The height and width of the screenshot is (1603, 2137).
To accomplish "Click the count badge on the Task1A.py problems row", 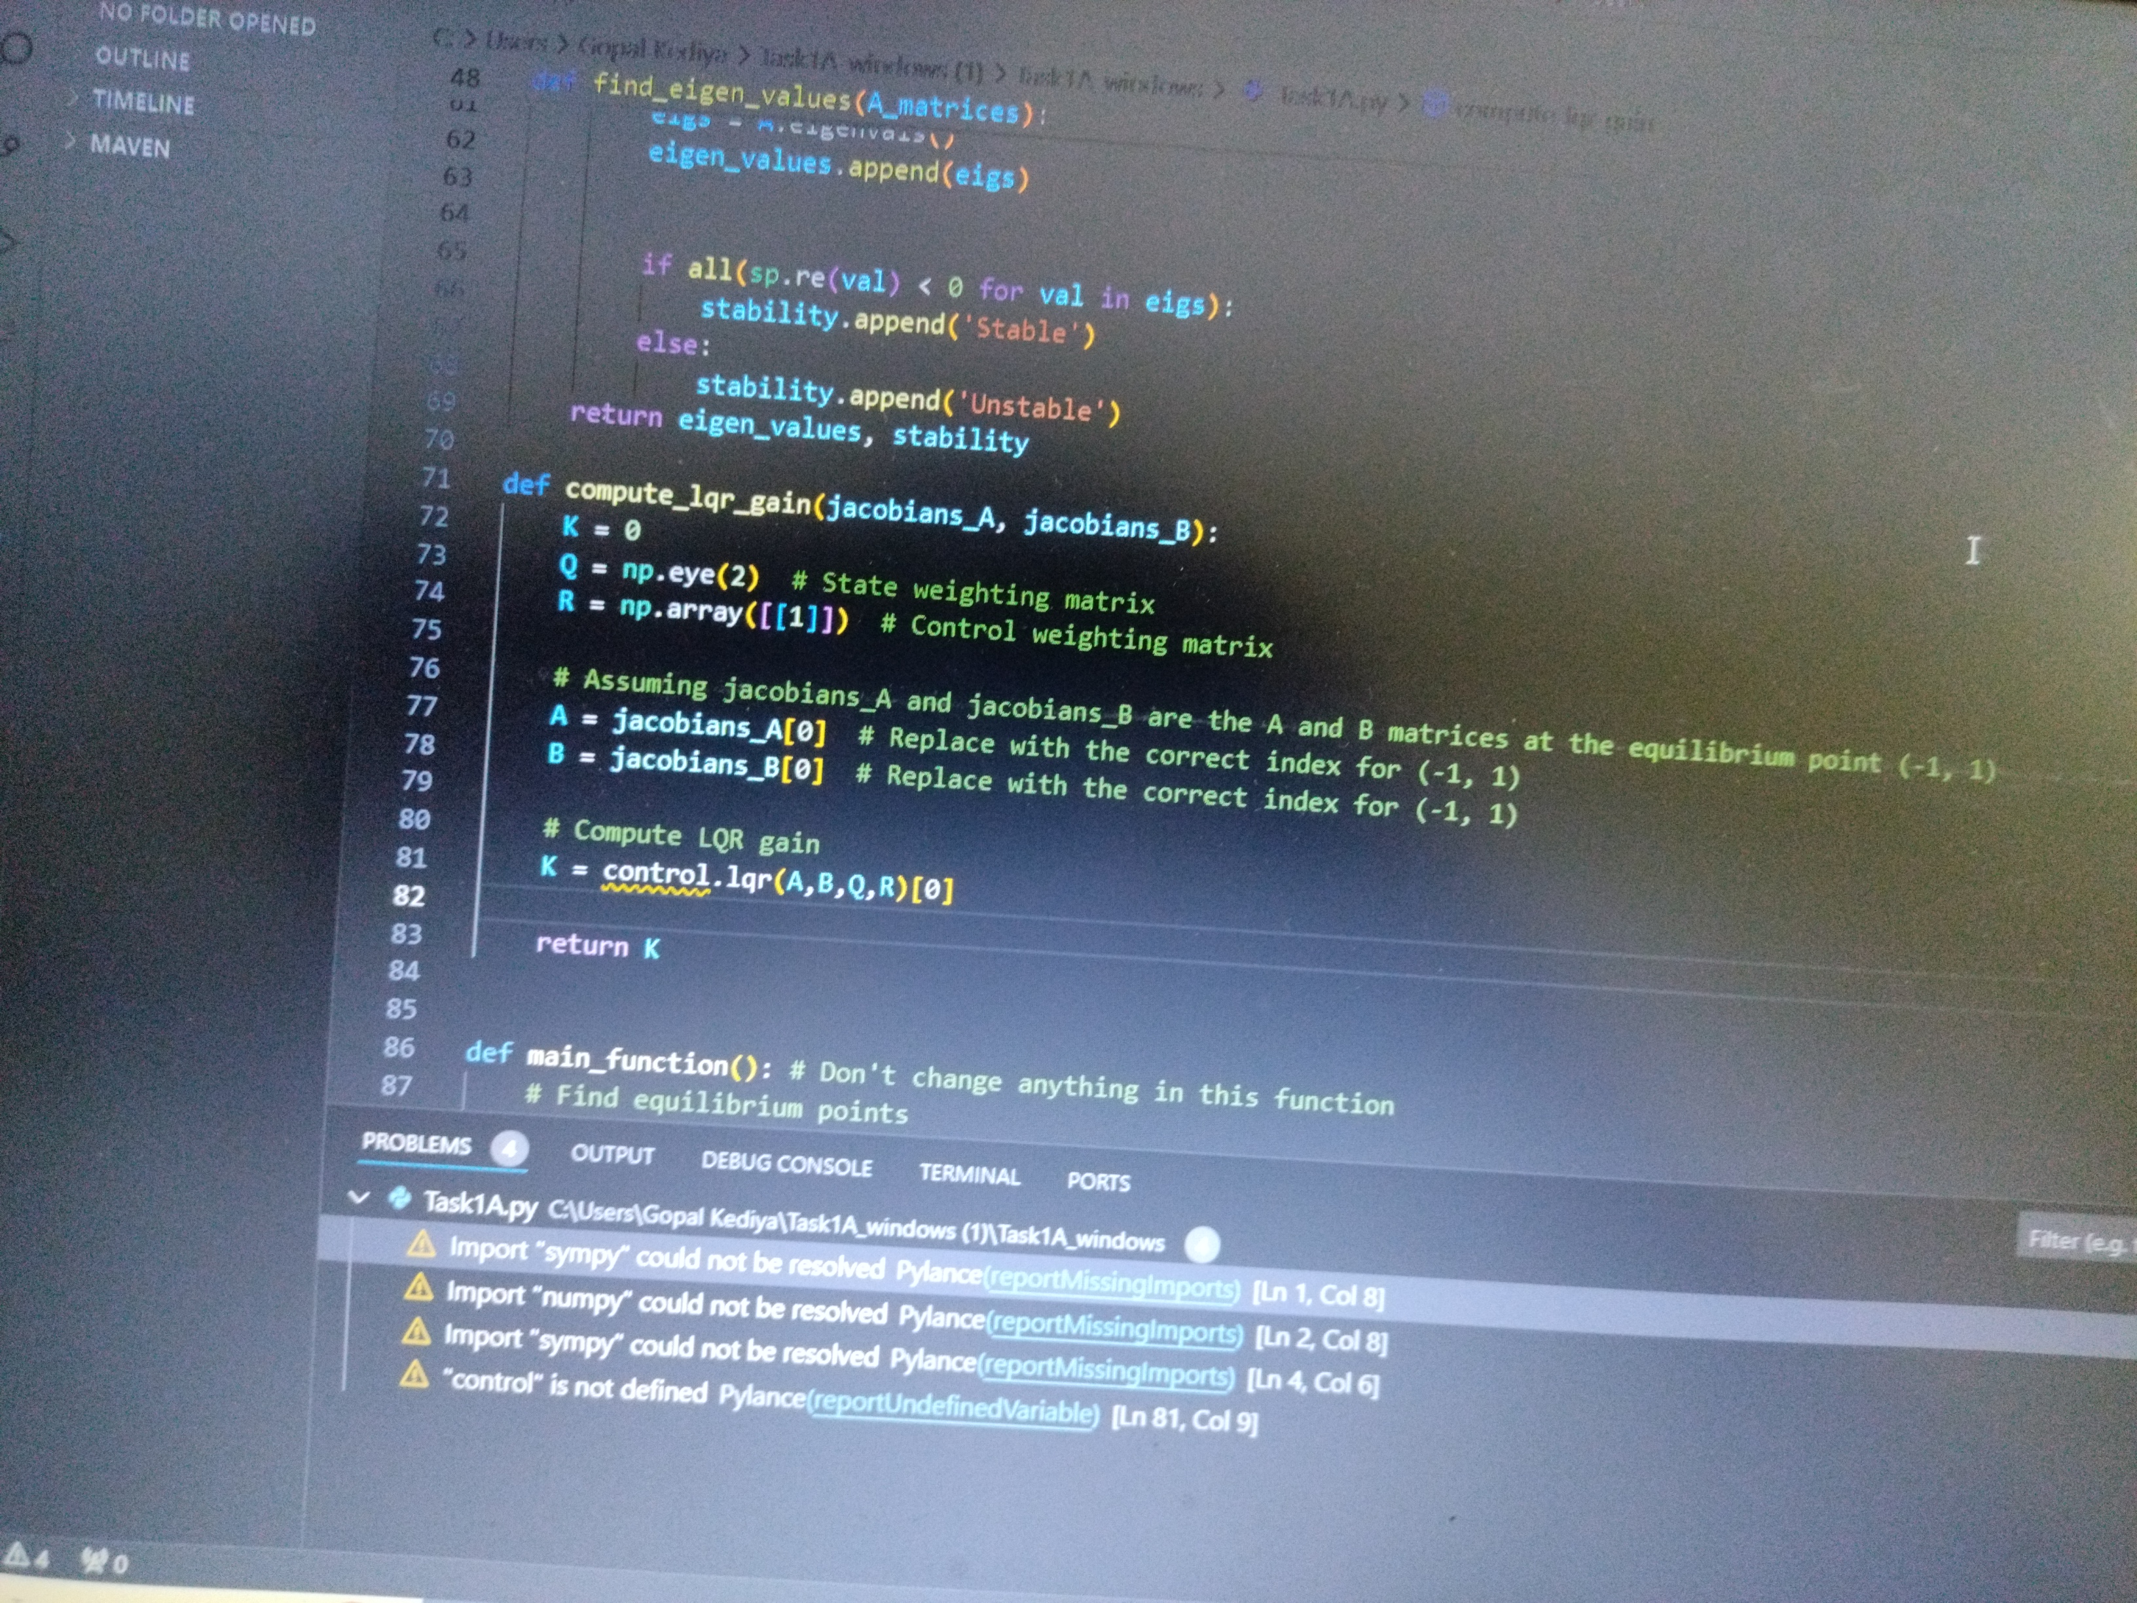I will click(1201, 1245).
